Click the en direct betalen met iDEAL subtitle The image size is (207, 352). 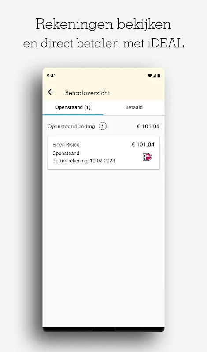coord(103,43)
